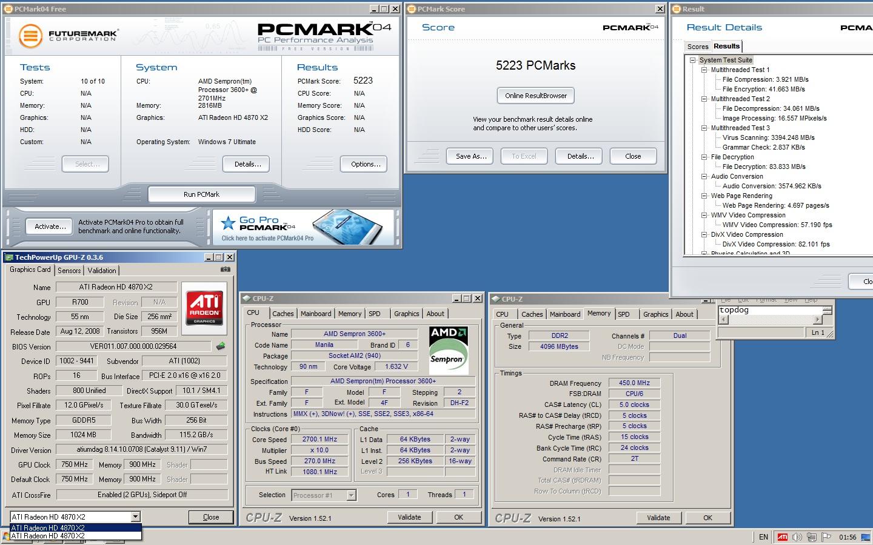Click the Go Pro star icon in the PCMark04 banner

click(x=228, y=223)
